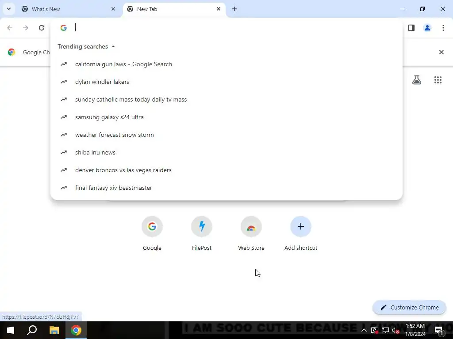Screen dimensions: 453x339
Task: Select suggestion weather forecast snow storm
Action: 226,135
